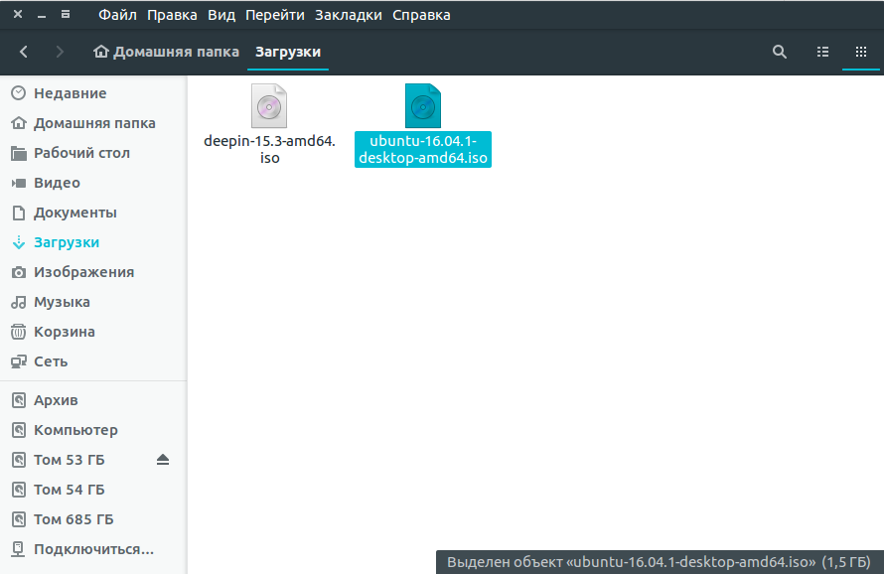Eject the Том 53 ГБ volume
Viewport: 884px width, 574px height.
[x=163, y=460]
